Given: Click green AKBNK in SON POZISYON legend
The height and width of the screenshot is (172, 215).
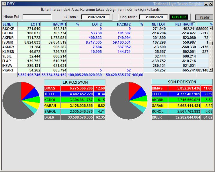Looking at the screenshot, I should (160, 100).
